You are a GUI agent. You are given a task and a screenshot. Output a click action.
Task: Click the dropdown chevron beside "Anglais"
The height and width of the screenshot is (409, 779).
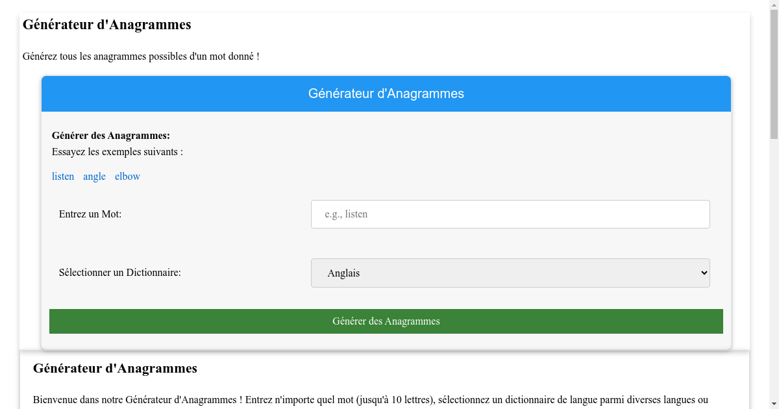click(701, 273)
